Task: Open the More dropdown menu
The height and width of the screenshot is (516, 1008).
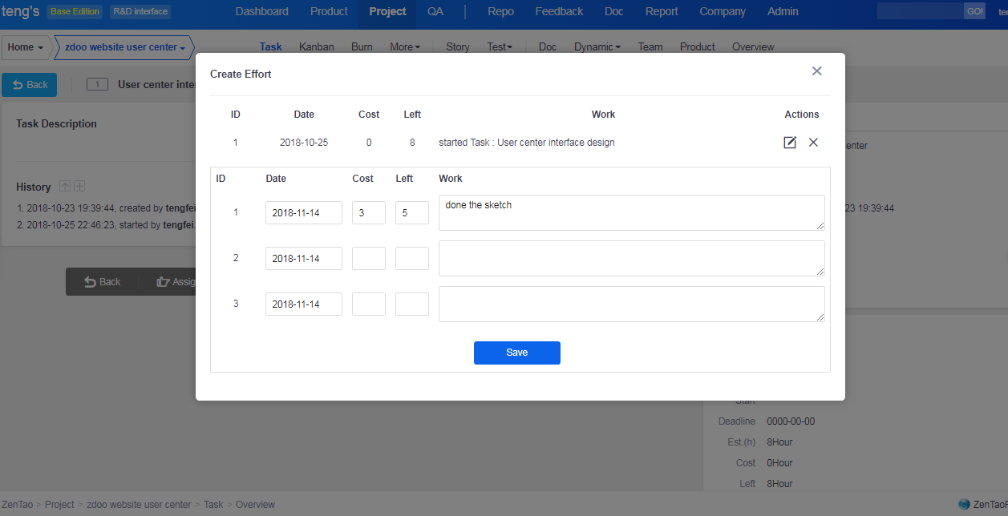Action: [x=405, y=47]
